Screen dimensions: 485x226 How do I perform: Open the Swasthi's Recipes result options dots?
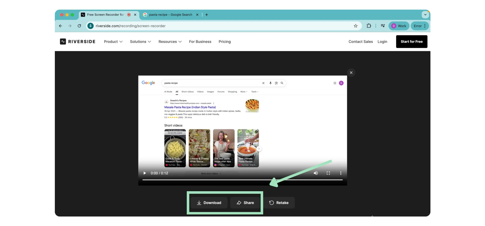[214, 103]
